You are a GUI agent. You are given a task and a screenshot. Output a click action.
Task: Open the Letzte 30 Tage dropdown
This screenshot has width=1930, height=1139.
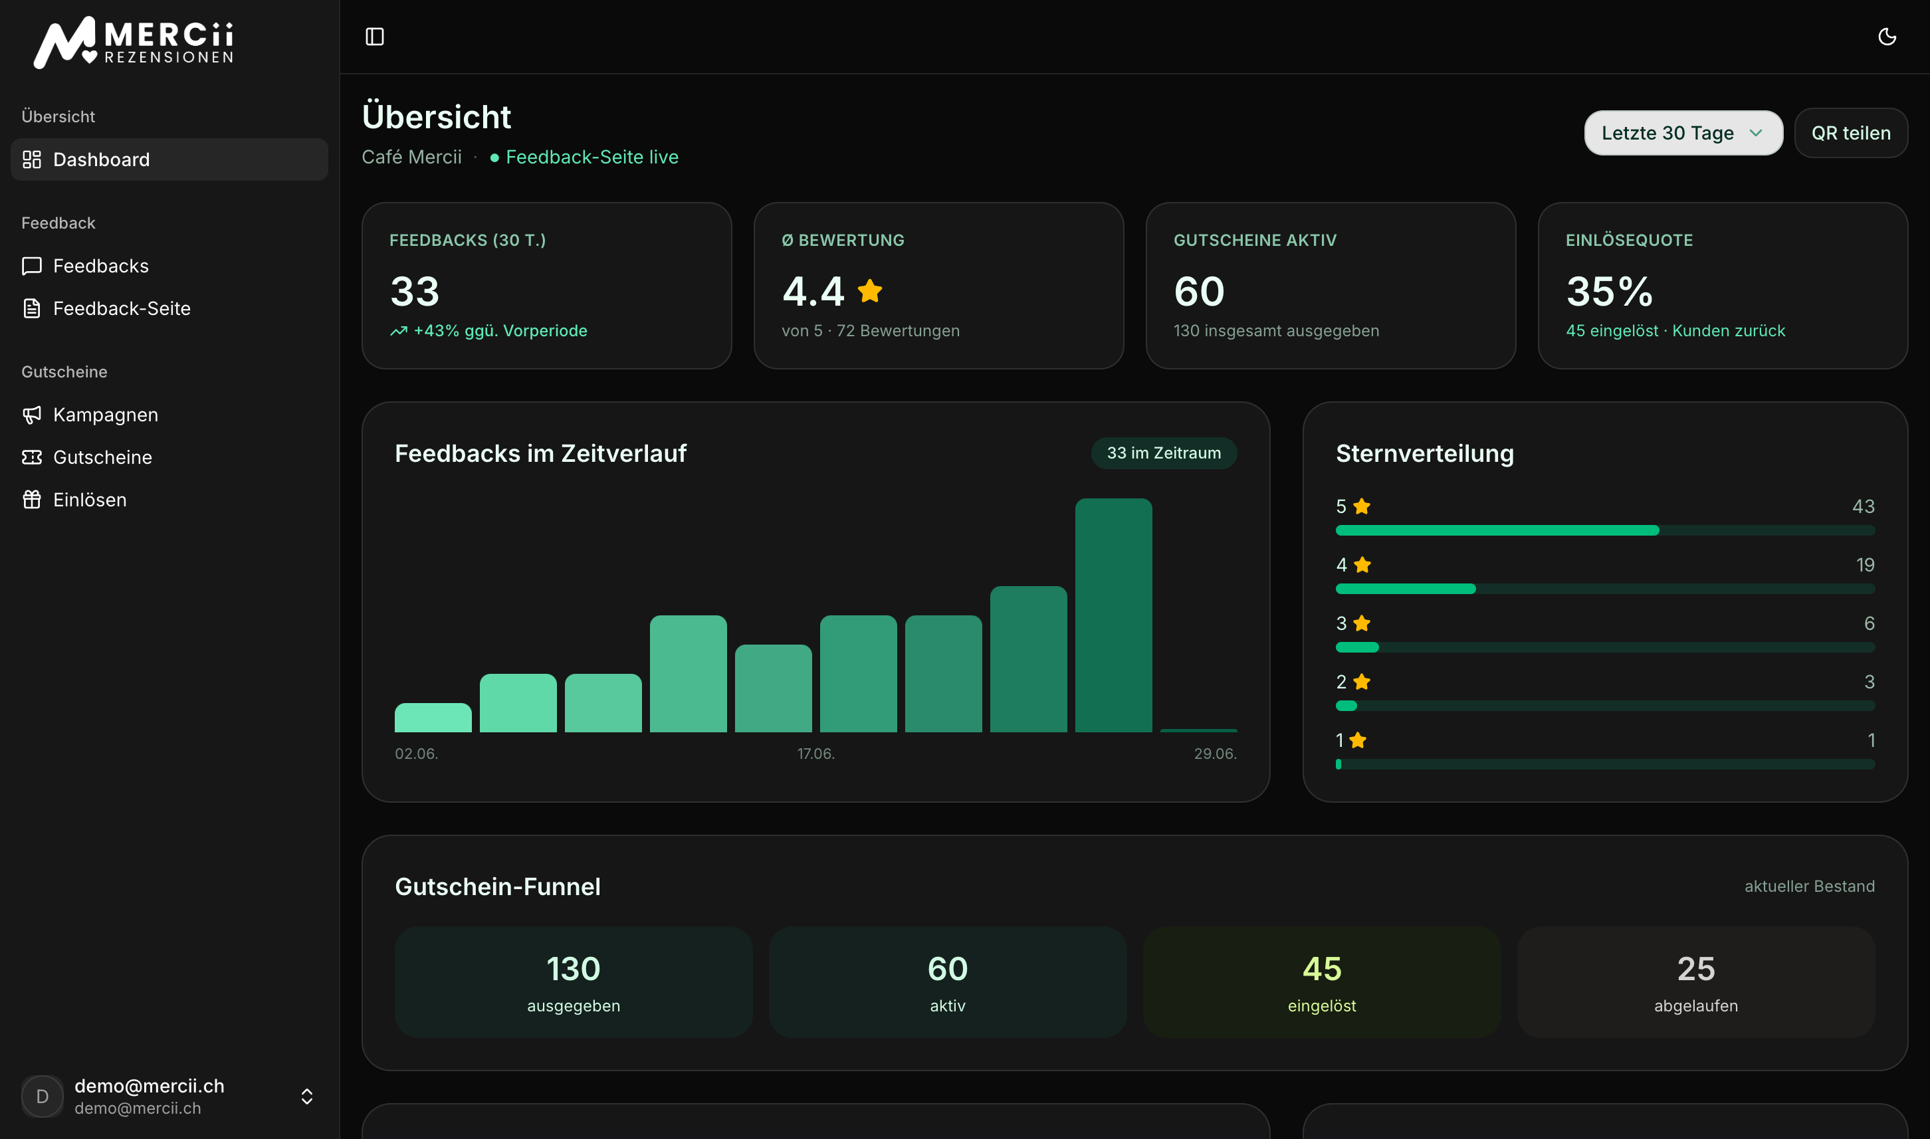tap(1683, 133)
